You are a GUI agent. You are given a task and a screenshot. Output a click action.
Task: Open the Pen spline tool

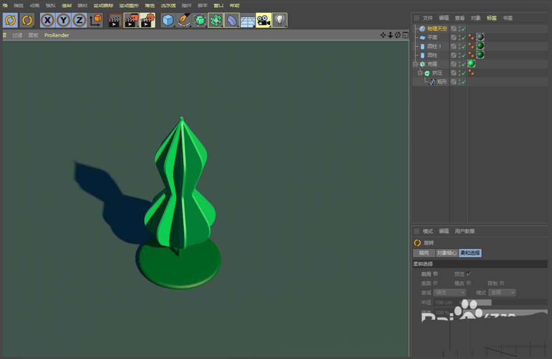185,20
